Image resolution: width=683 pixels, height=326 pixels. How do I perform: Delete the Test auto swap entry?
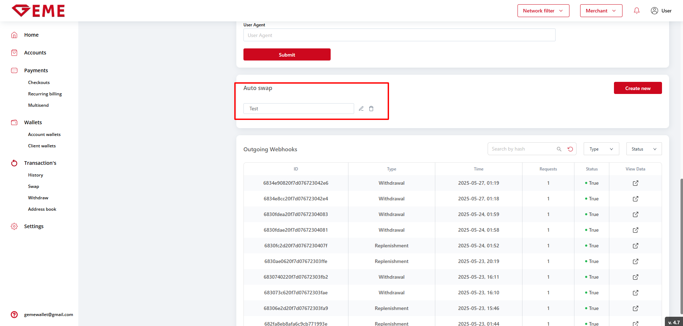371,109
